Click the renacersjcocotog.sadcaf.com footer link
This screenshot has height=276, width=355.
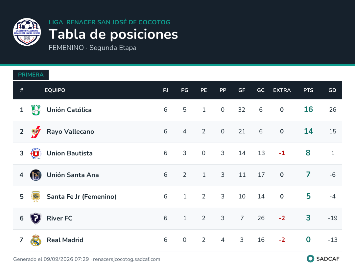(127, 259)
